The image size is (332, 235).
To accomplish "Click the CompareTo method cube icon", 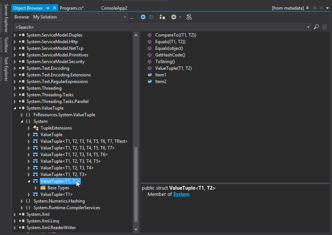I will tap(150, 35).
